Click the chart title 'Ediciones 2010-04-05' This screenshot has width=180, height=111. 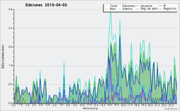click(x=46, y=5)
